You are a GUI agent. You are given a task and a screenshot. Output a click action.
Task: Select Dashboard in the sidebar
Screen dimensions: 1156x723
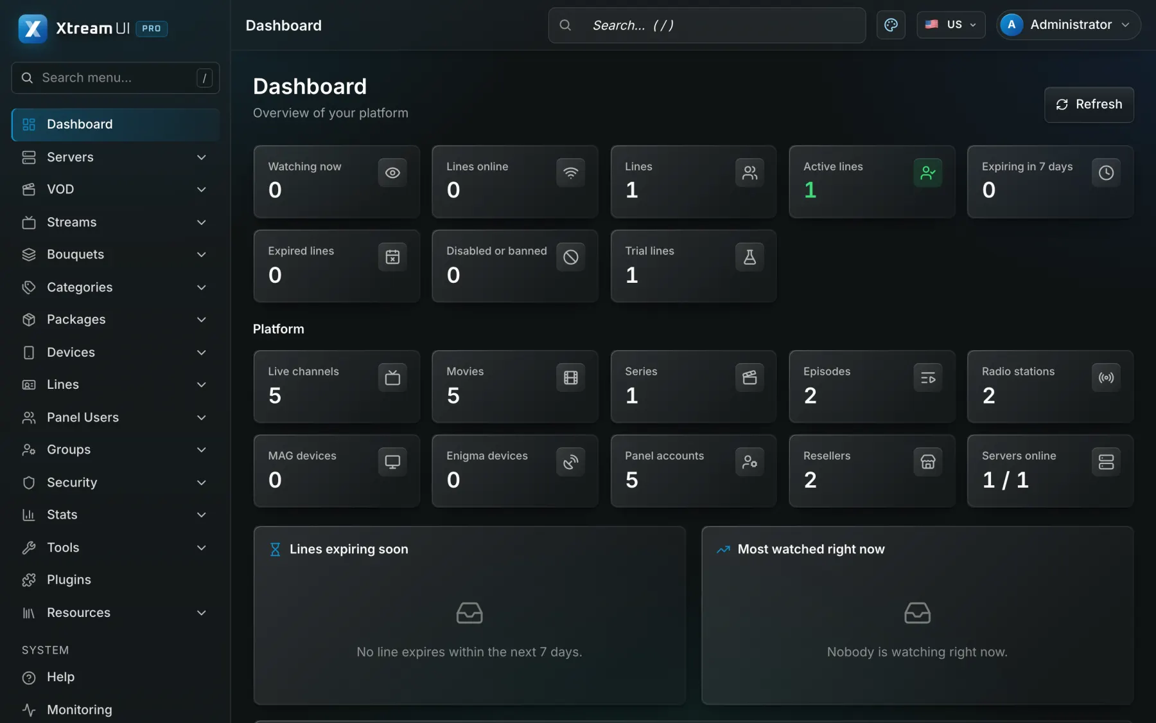point(116,125)
